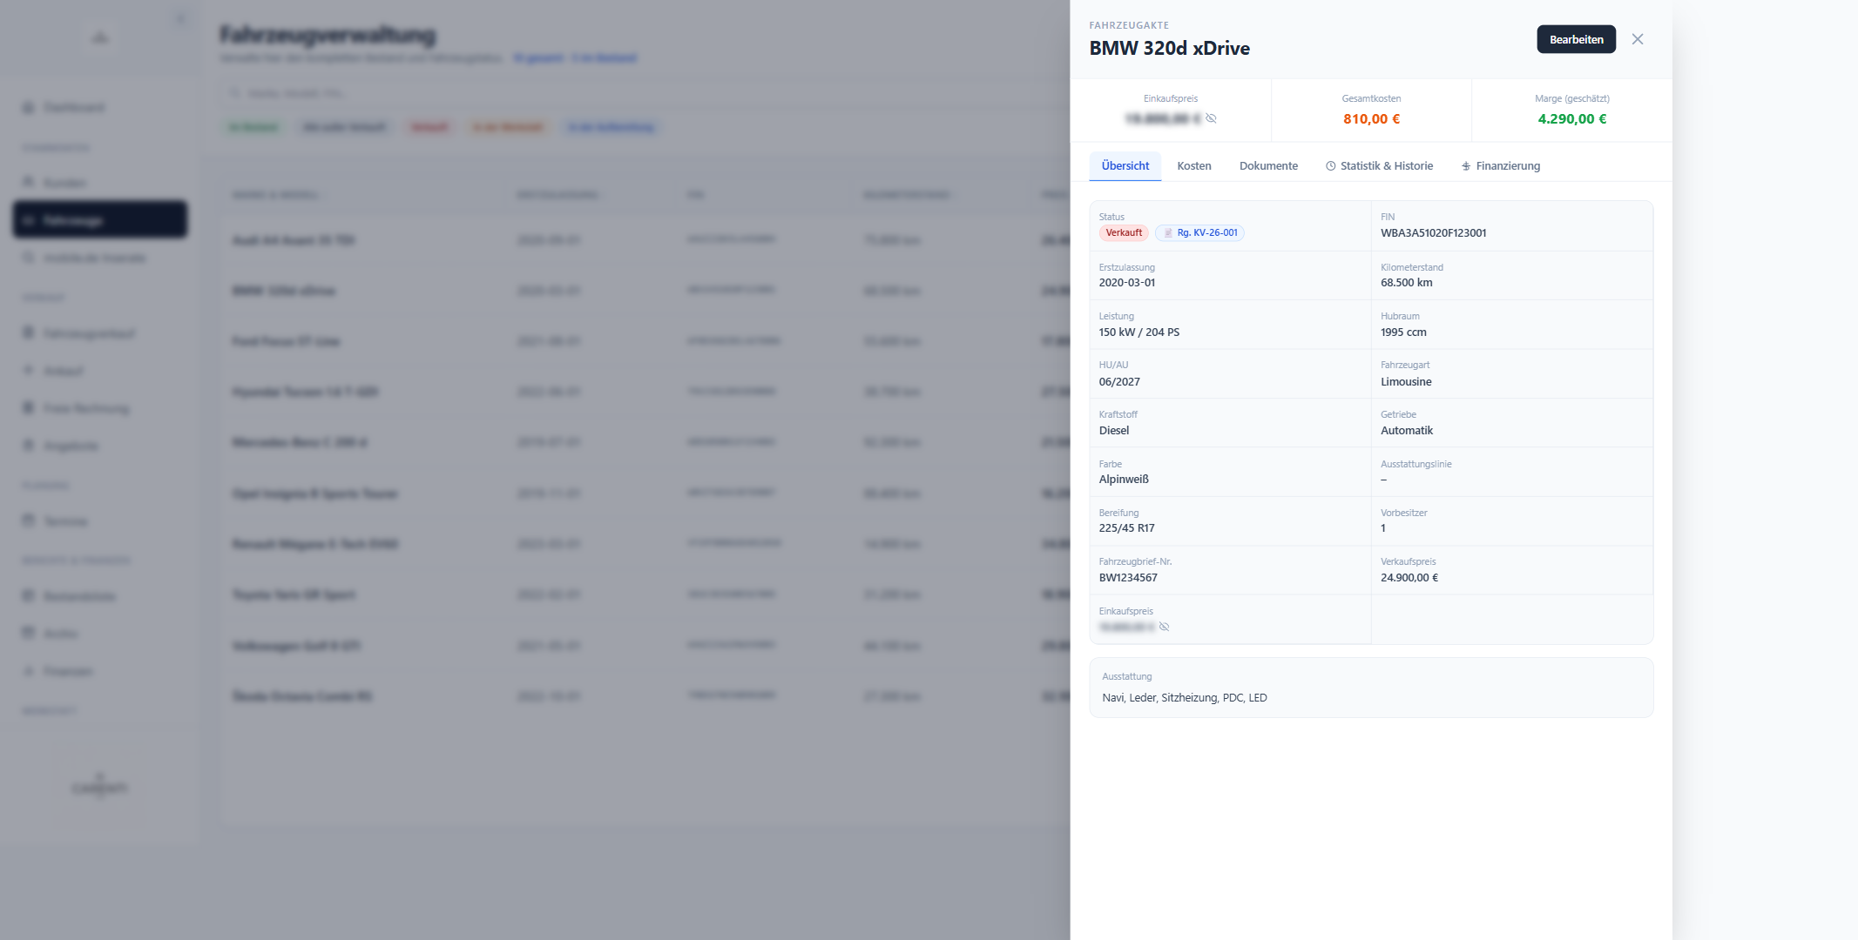Open invoice link Rg. KV-26-001

[1199, 232]
